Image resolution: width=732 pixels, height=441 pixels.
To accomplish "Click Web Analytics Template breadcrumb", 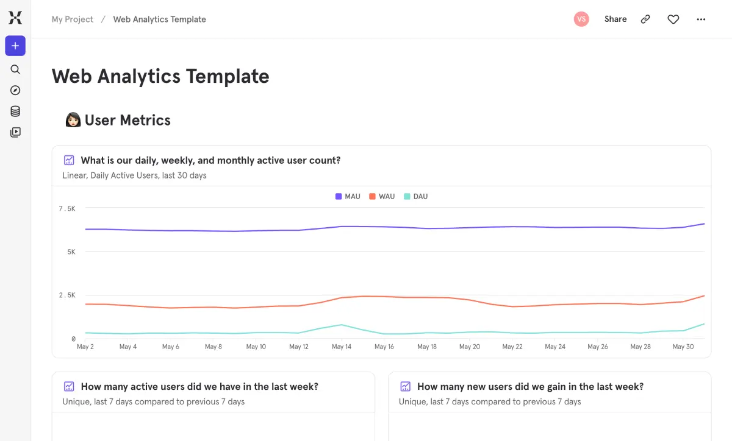I will [160, 19].
